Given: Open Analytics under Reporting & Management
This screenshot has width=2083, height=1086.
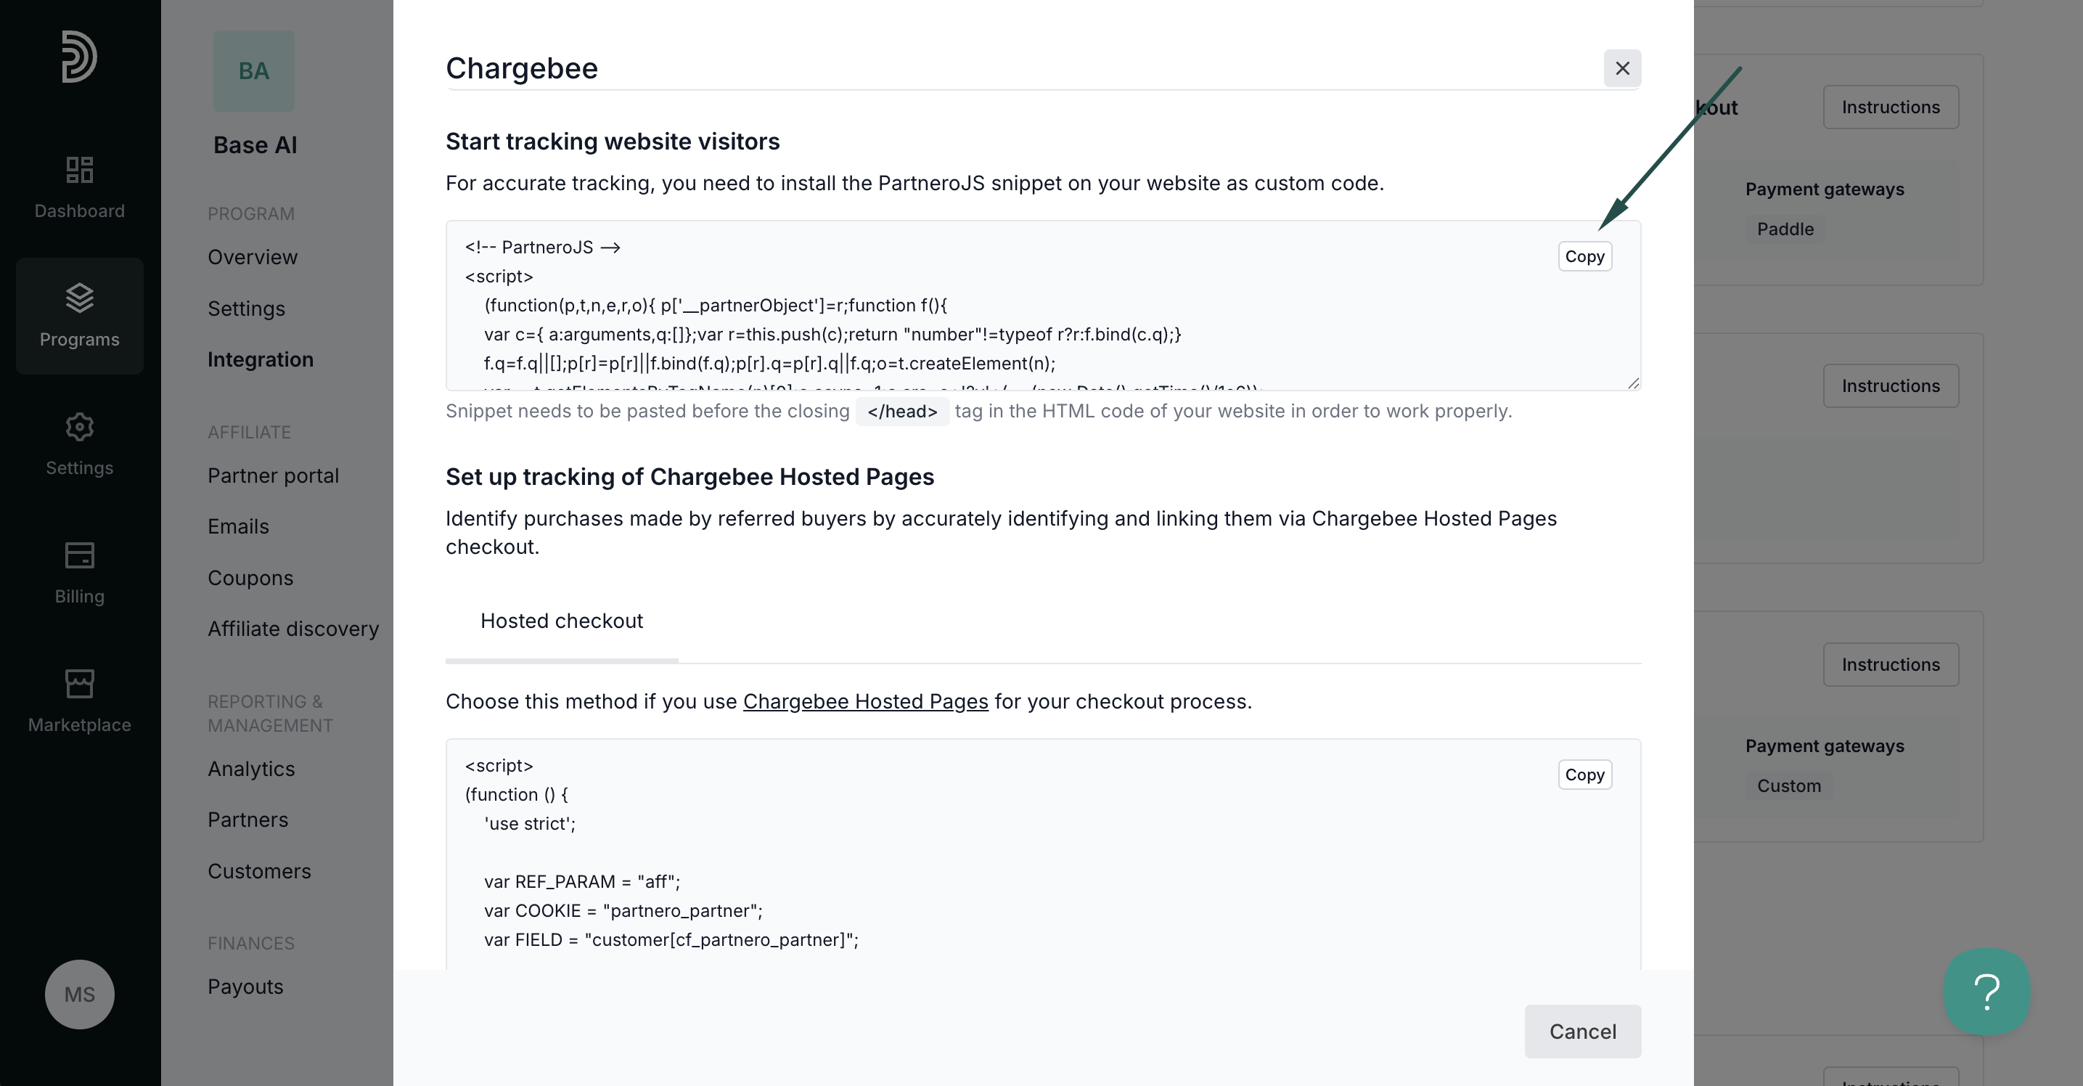Looking at the screenshot, I should click(250, 768).
